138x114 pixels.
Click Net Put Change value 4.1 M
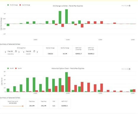tap(65, 54)
